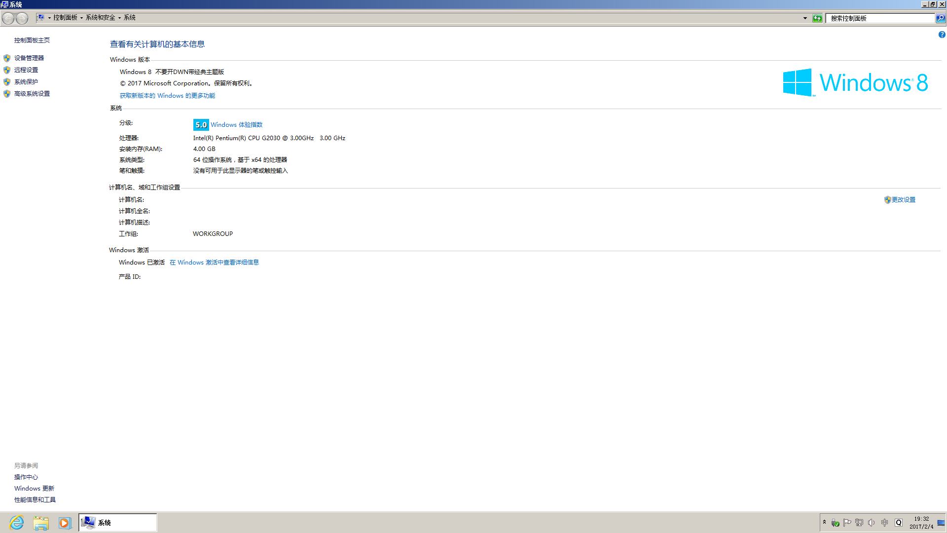Click the network tray icon
Screen dimensions: 947x533
859,523
